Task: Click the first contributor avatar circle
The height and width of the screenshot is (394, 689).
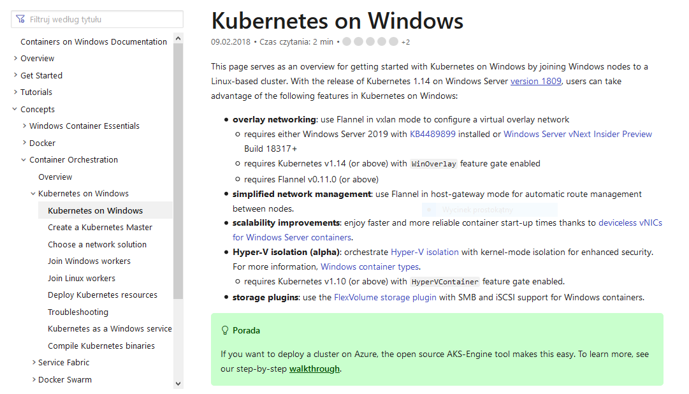Action: (x=347, y=41)
